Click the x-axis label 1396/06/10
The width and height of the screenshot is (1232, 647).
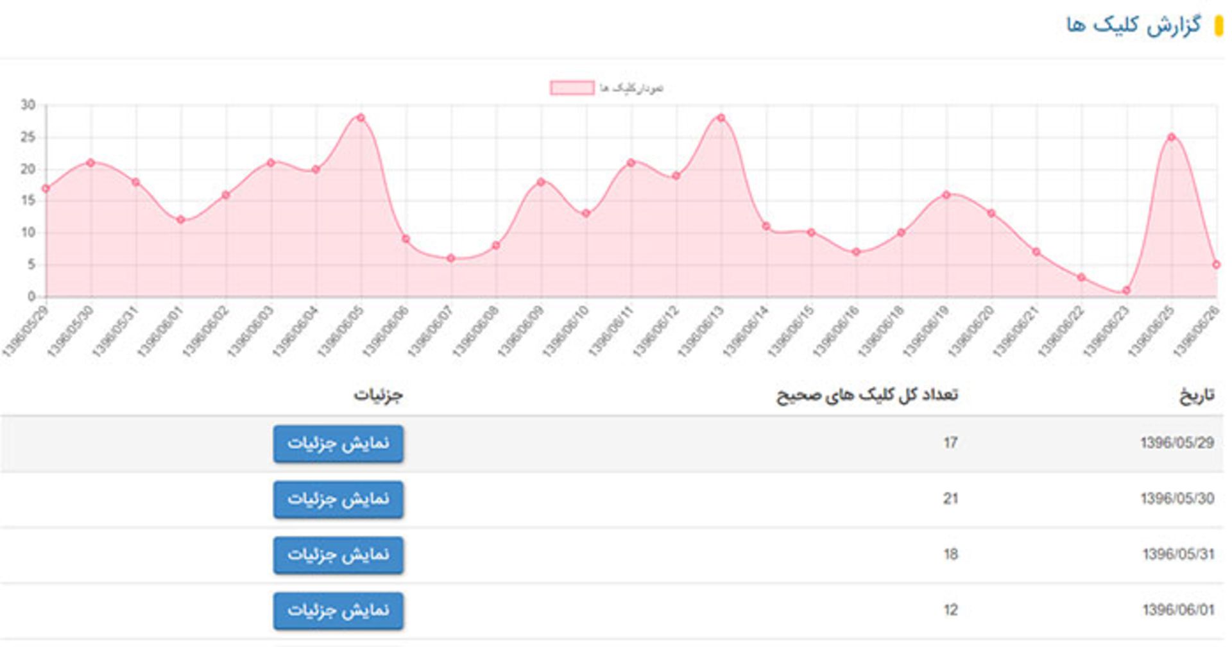[566, 330]
